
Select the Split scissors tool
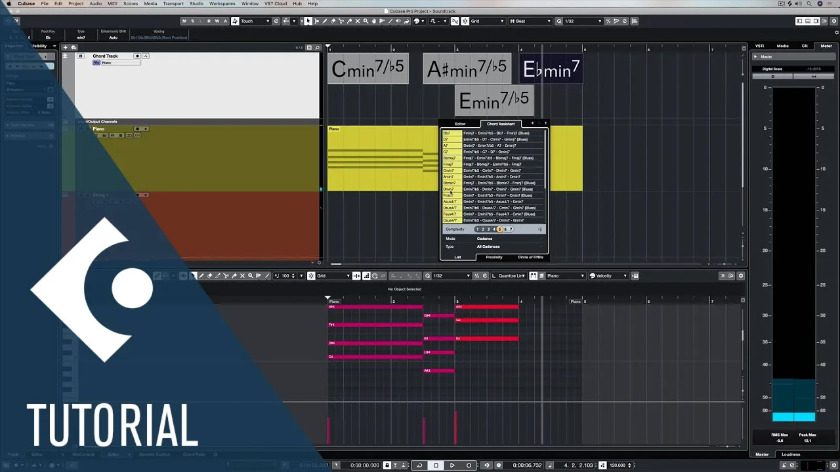[341, 21]
